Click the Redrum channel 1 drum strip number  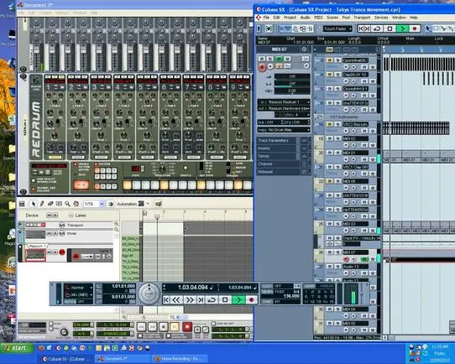(48, 87)
